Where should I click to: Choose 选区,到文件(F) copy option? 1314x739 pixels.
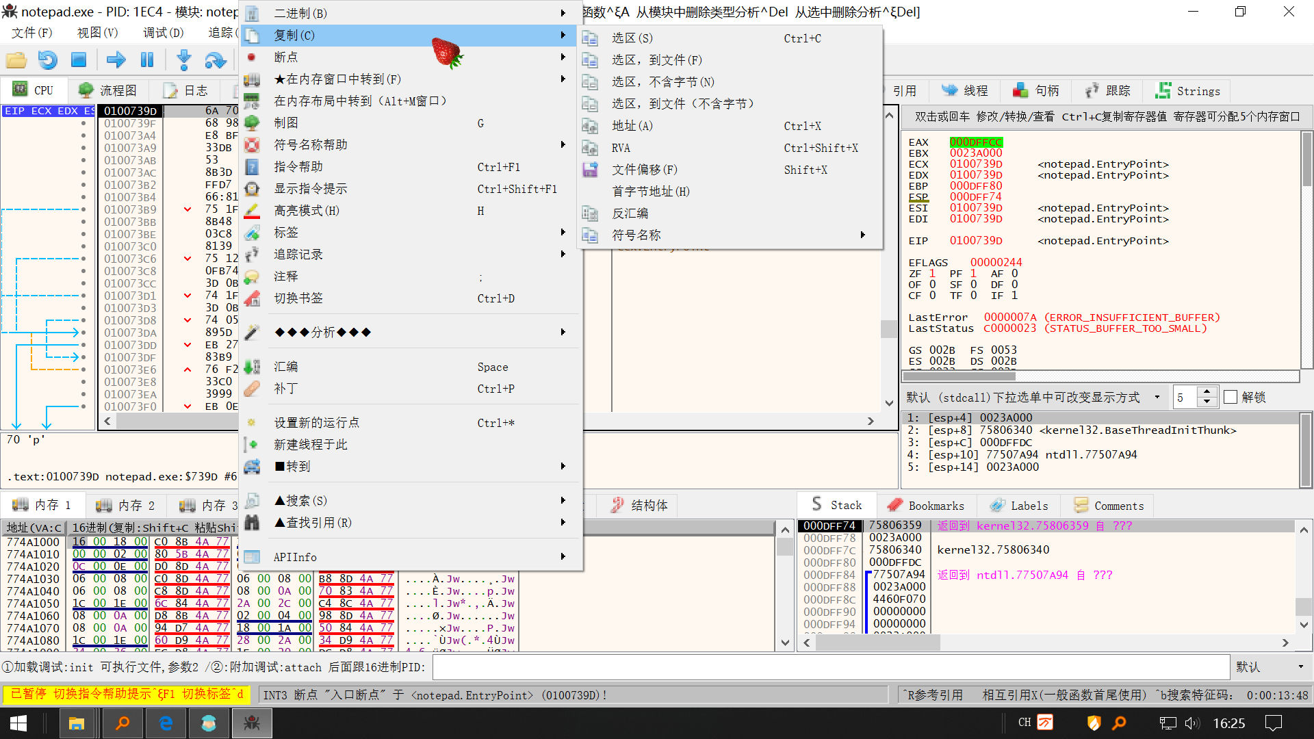[730, 60]
